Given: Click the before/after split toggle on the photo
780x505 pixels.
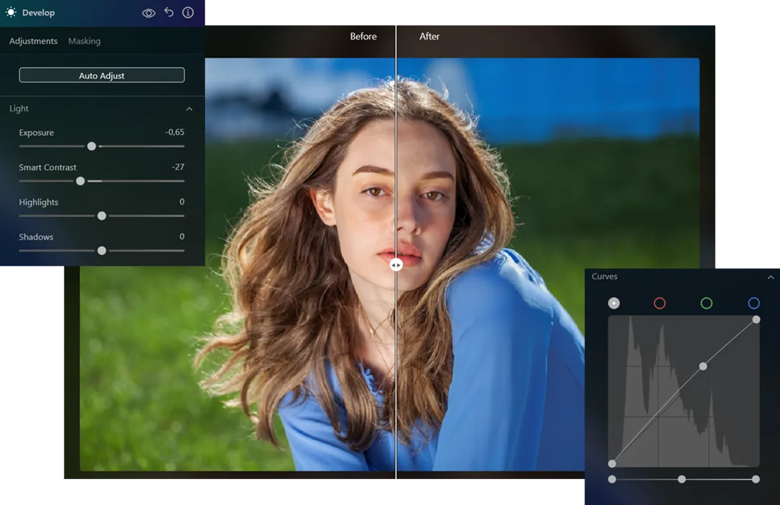Looking at the screenshot, I should 396,265.
